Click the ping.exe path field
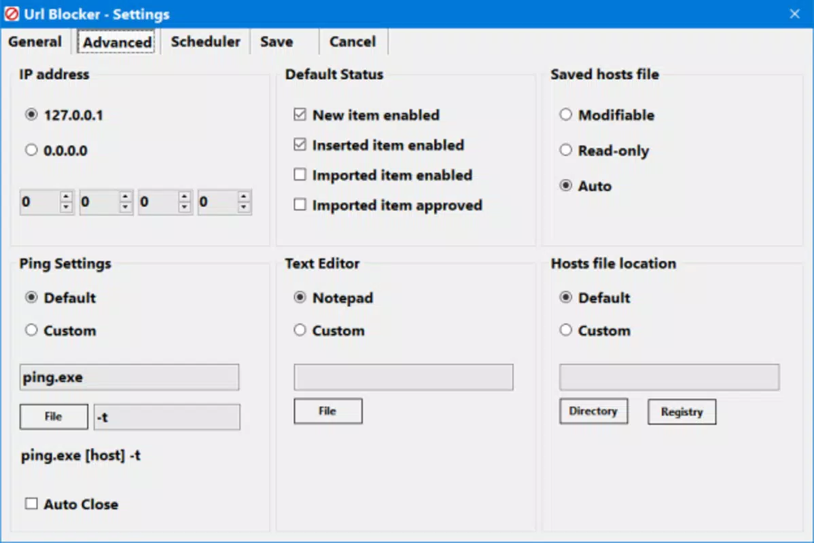This screenshot has width=814, height=543. (x=129, y=377)
